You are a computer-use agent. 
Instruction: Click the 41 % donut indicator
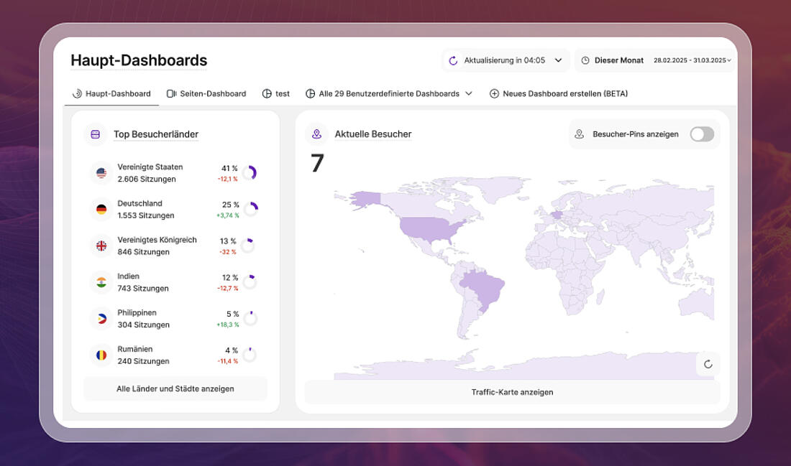[x=250, y=173]
